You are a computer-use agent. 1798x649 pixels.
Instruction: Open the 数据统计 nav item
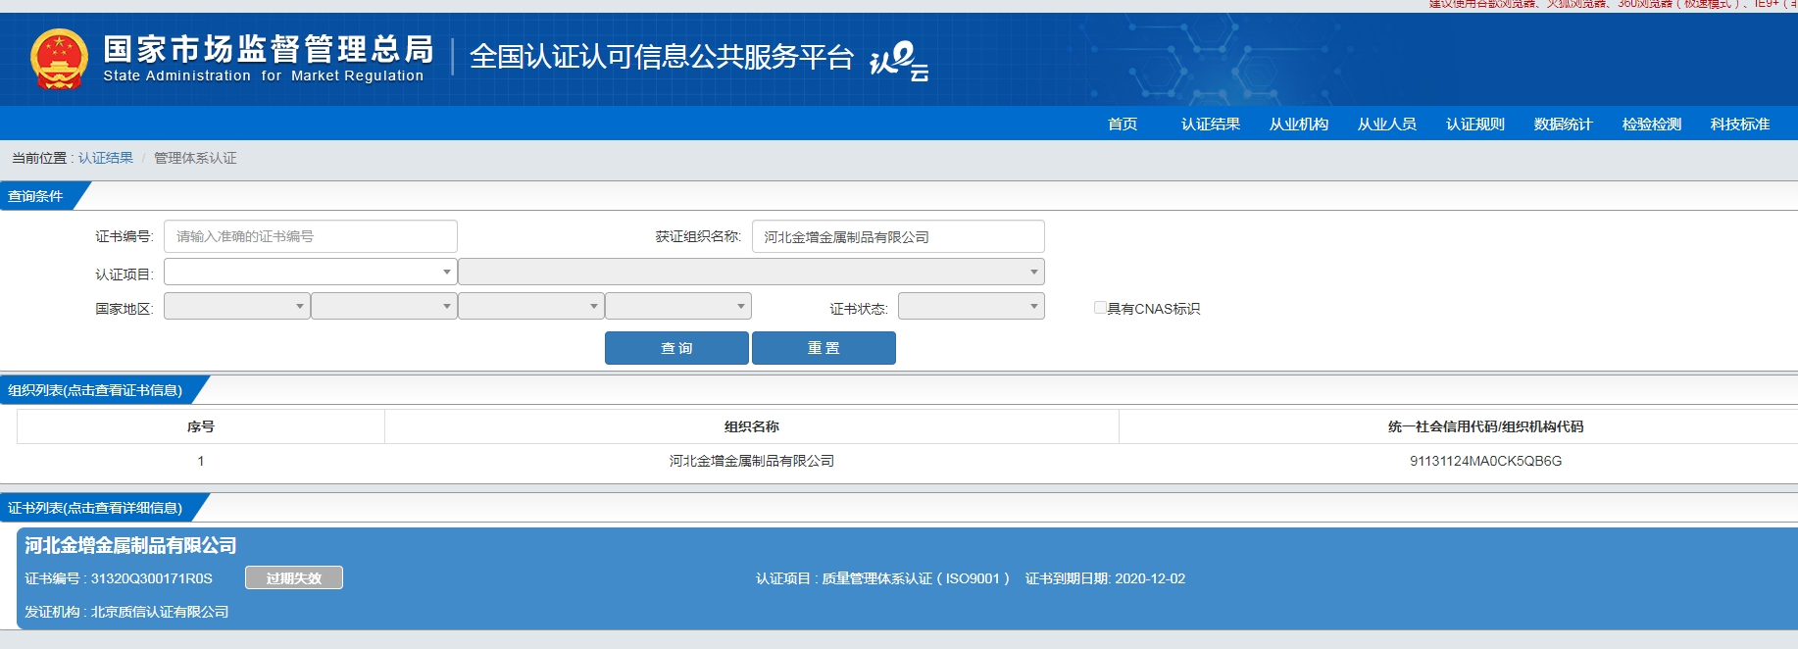click(x=1564, y=124)
